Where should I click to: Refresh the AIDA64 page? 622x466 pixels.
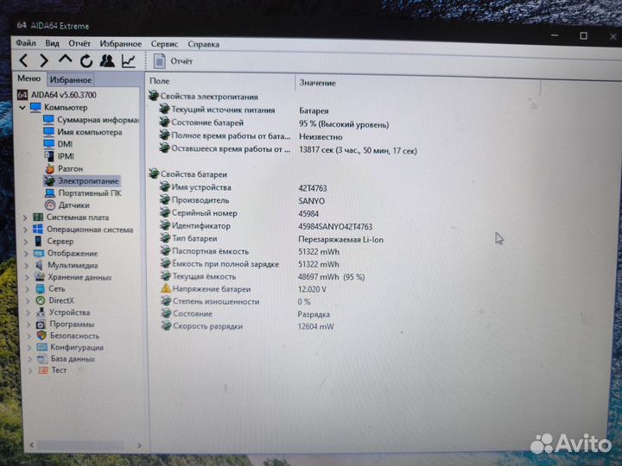pos(86,61)
